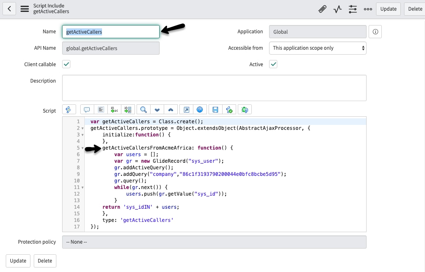Open the additional actions ellipsis menu
The height and width of the screenshot is (272, 425).
367,9
